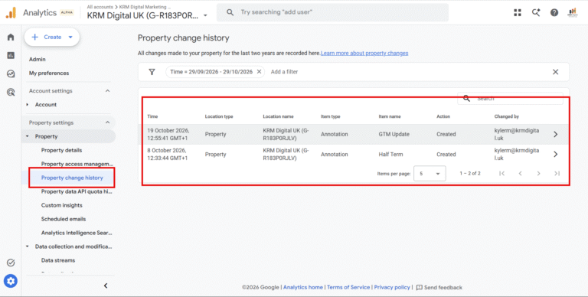Viewport: 588px width, 297px height.
Task: Open the Reports icon in left rail
Action: [11, 56]
